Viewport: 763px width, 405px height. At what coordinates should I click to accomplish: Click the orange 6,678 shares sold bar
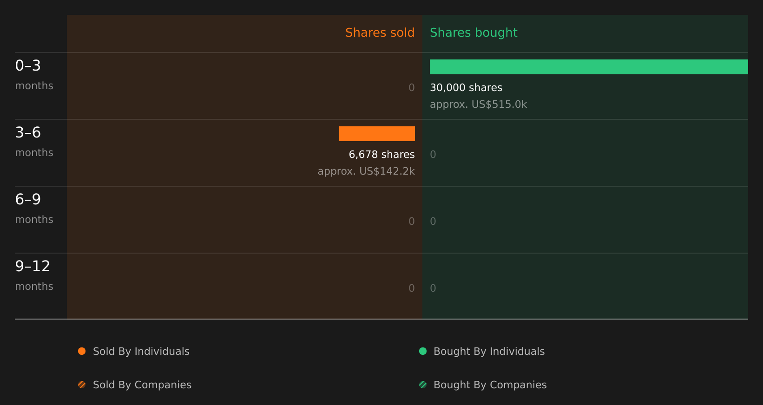pyautogui.click(x=377, y=134)
